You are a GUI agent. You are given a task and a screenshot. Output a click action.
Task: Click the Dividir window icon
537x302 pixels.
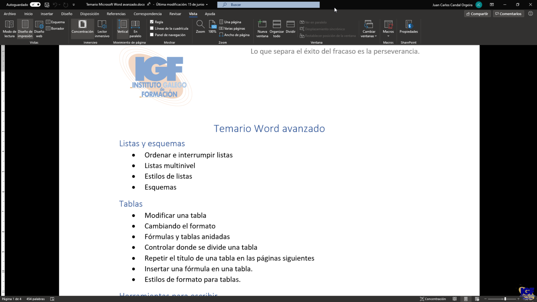tap(291, 27)
